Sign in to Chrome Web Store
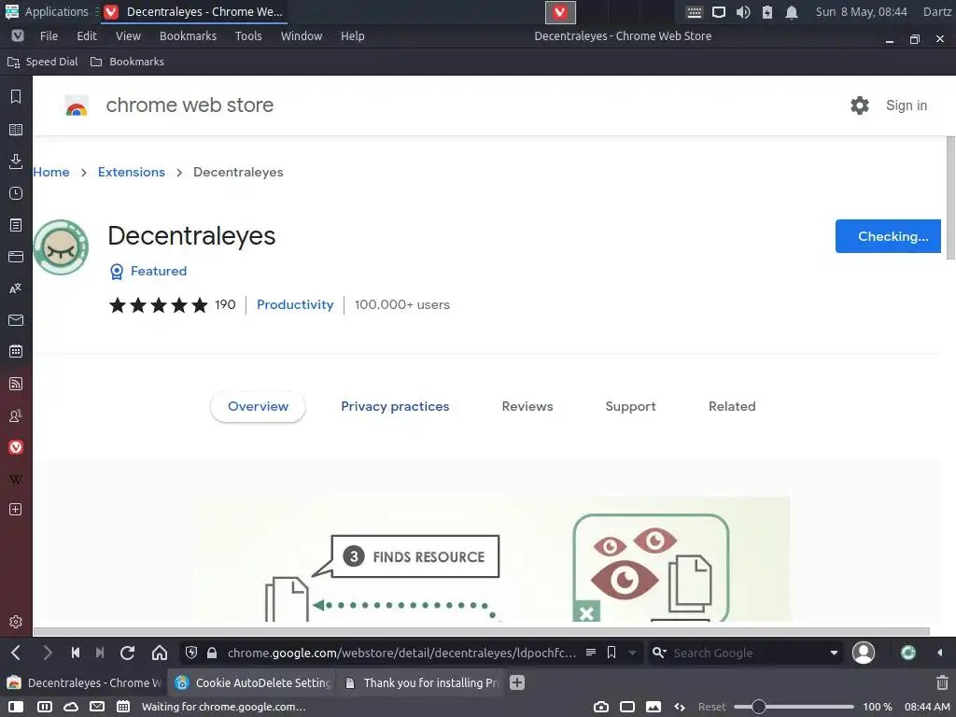This screenshot has width=956, height=717. click(906, 105)
